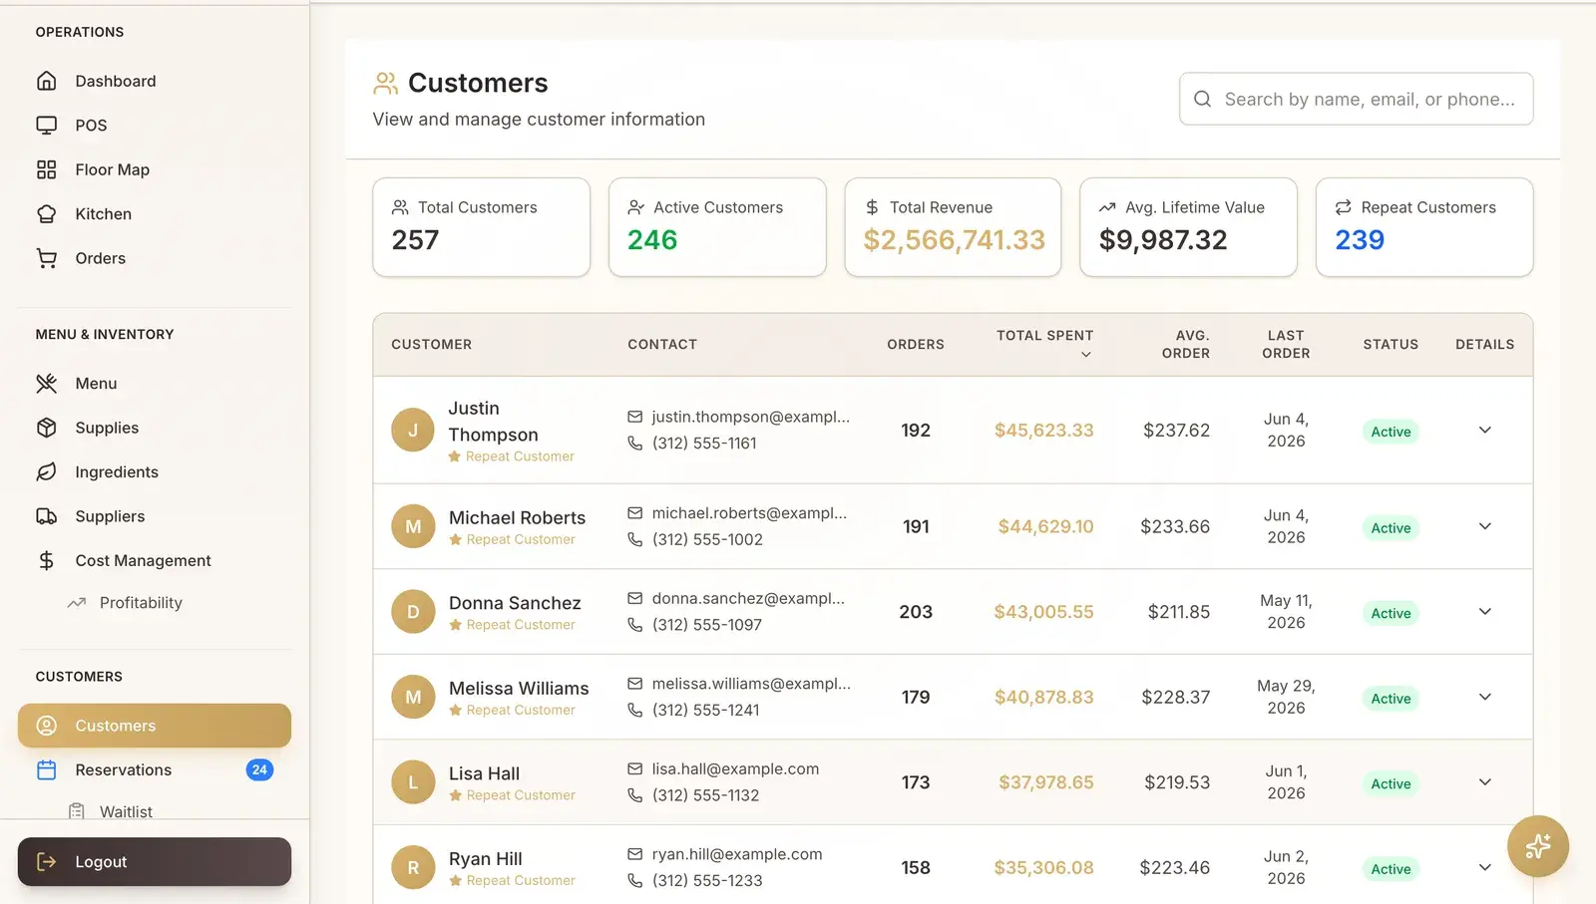Click the Last Order column header
Screen dimensions: 1596x904
pyautogui.click(x=1286, y=345)
